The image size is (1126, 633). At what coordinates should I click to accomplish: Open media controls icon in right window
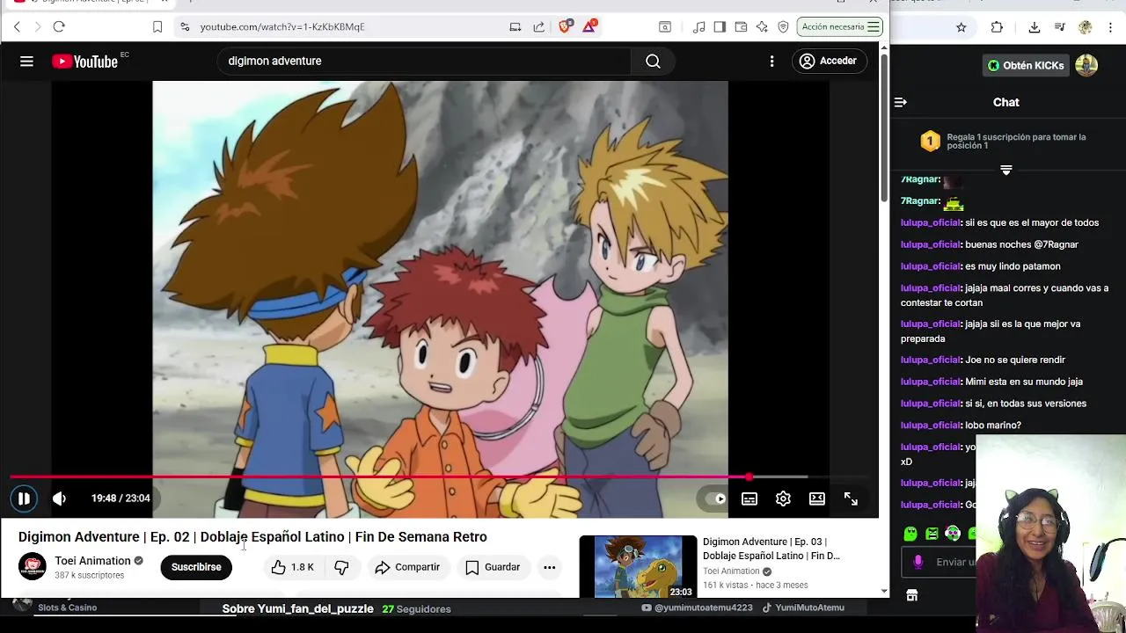1060,27
